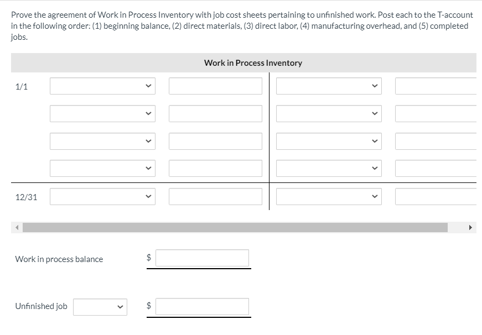Viewport: 482px width, 335px height.
Task: Expand the fourth left-side dropdown above 12/31
Action: pos(102,168)
